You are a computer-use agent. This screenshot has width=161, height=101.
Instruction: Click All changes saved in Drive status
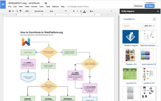[78, 6]
